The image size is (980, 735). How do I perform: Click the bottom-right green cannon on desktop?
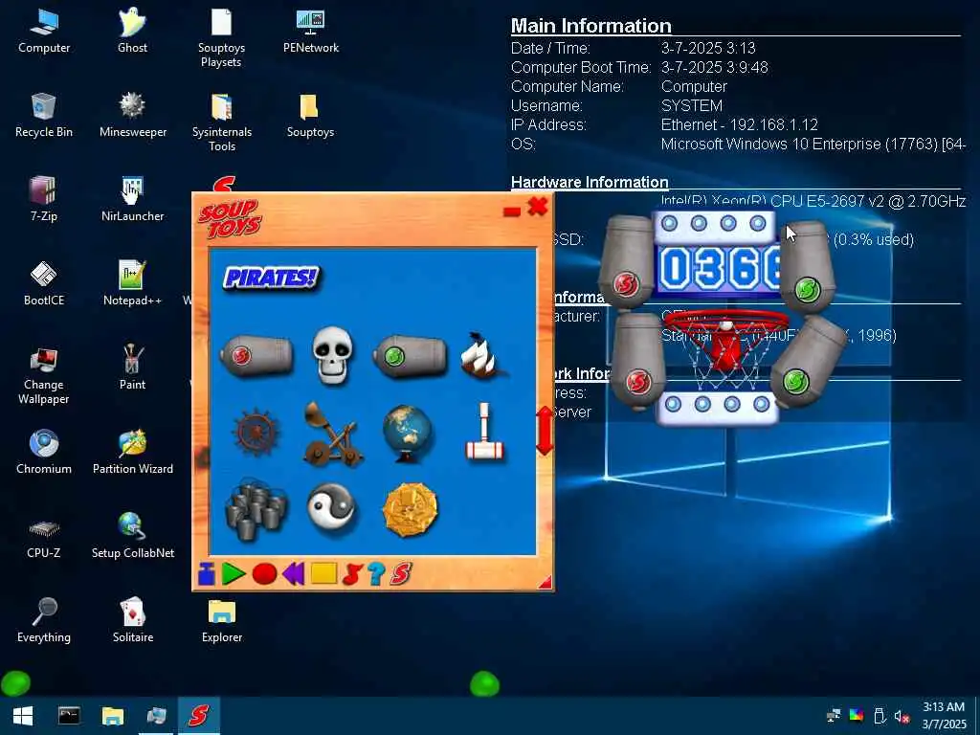coord(807,363)
